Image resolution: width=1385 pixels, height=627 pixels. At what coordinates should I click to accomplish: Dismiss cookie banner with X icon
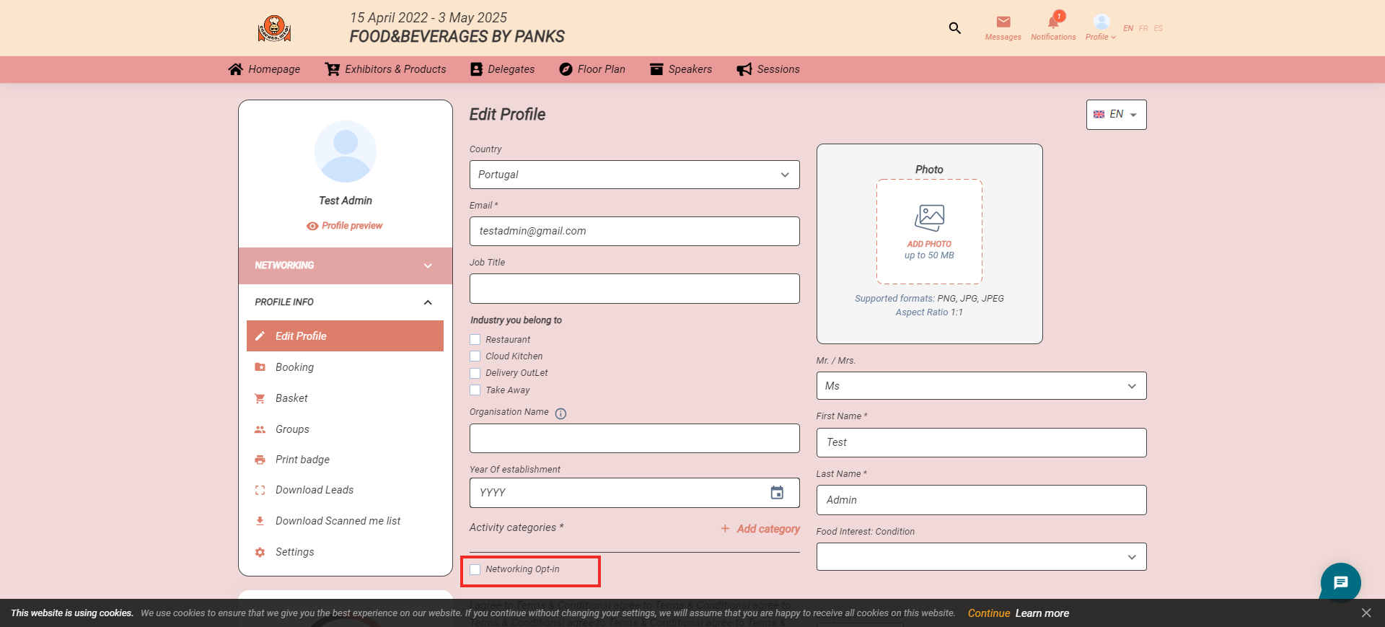[1366, 613]
